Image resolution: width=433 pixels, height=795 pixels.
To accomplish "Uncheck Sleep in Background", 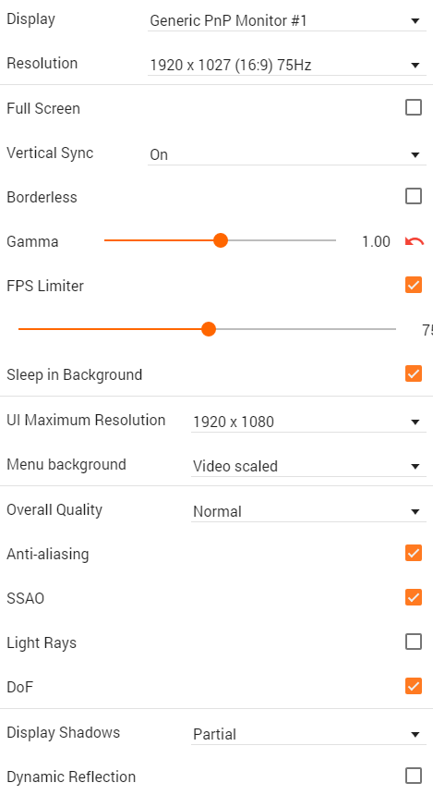I will coord(414,373).
